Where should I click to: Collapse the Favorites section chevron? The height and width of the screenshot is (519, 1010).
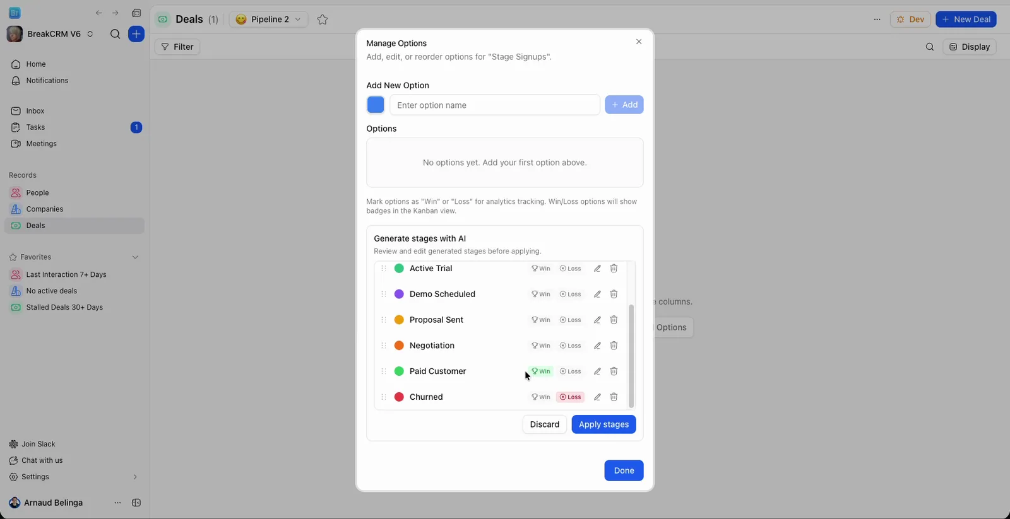pyautogui.click(x=135, y=257)
